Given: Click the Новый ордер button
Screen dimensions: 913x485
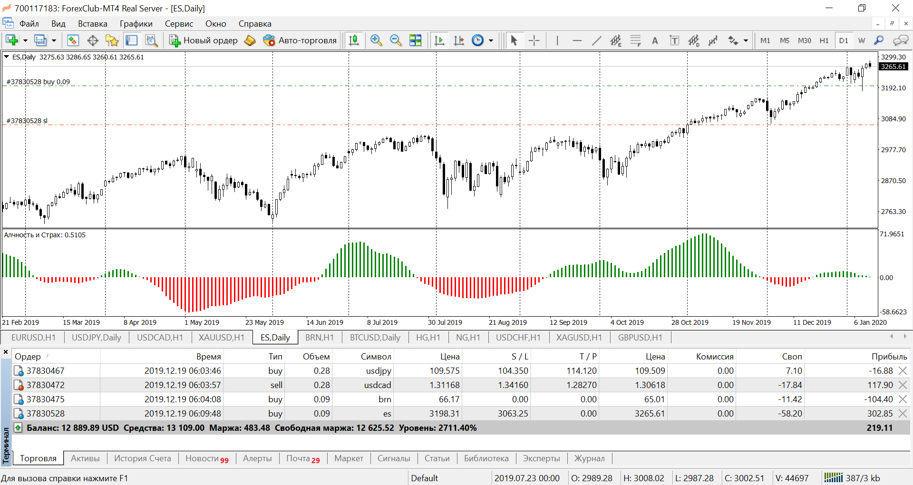Looking at the screenshot, I should coord(204,40).
